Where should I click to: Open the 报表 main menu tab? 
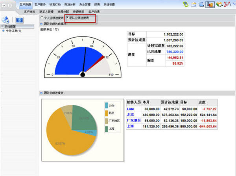[x=97, y=4]
